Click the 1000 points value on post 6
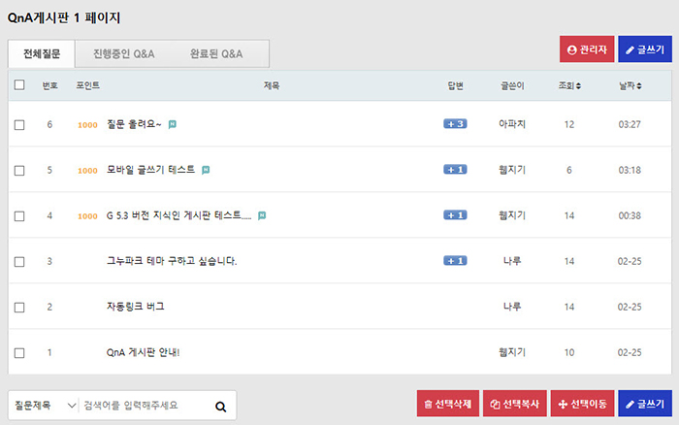679x425 pixels. coord(87,125)
